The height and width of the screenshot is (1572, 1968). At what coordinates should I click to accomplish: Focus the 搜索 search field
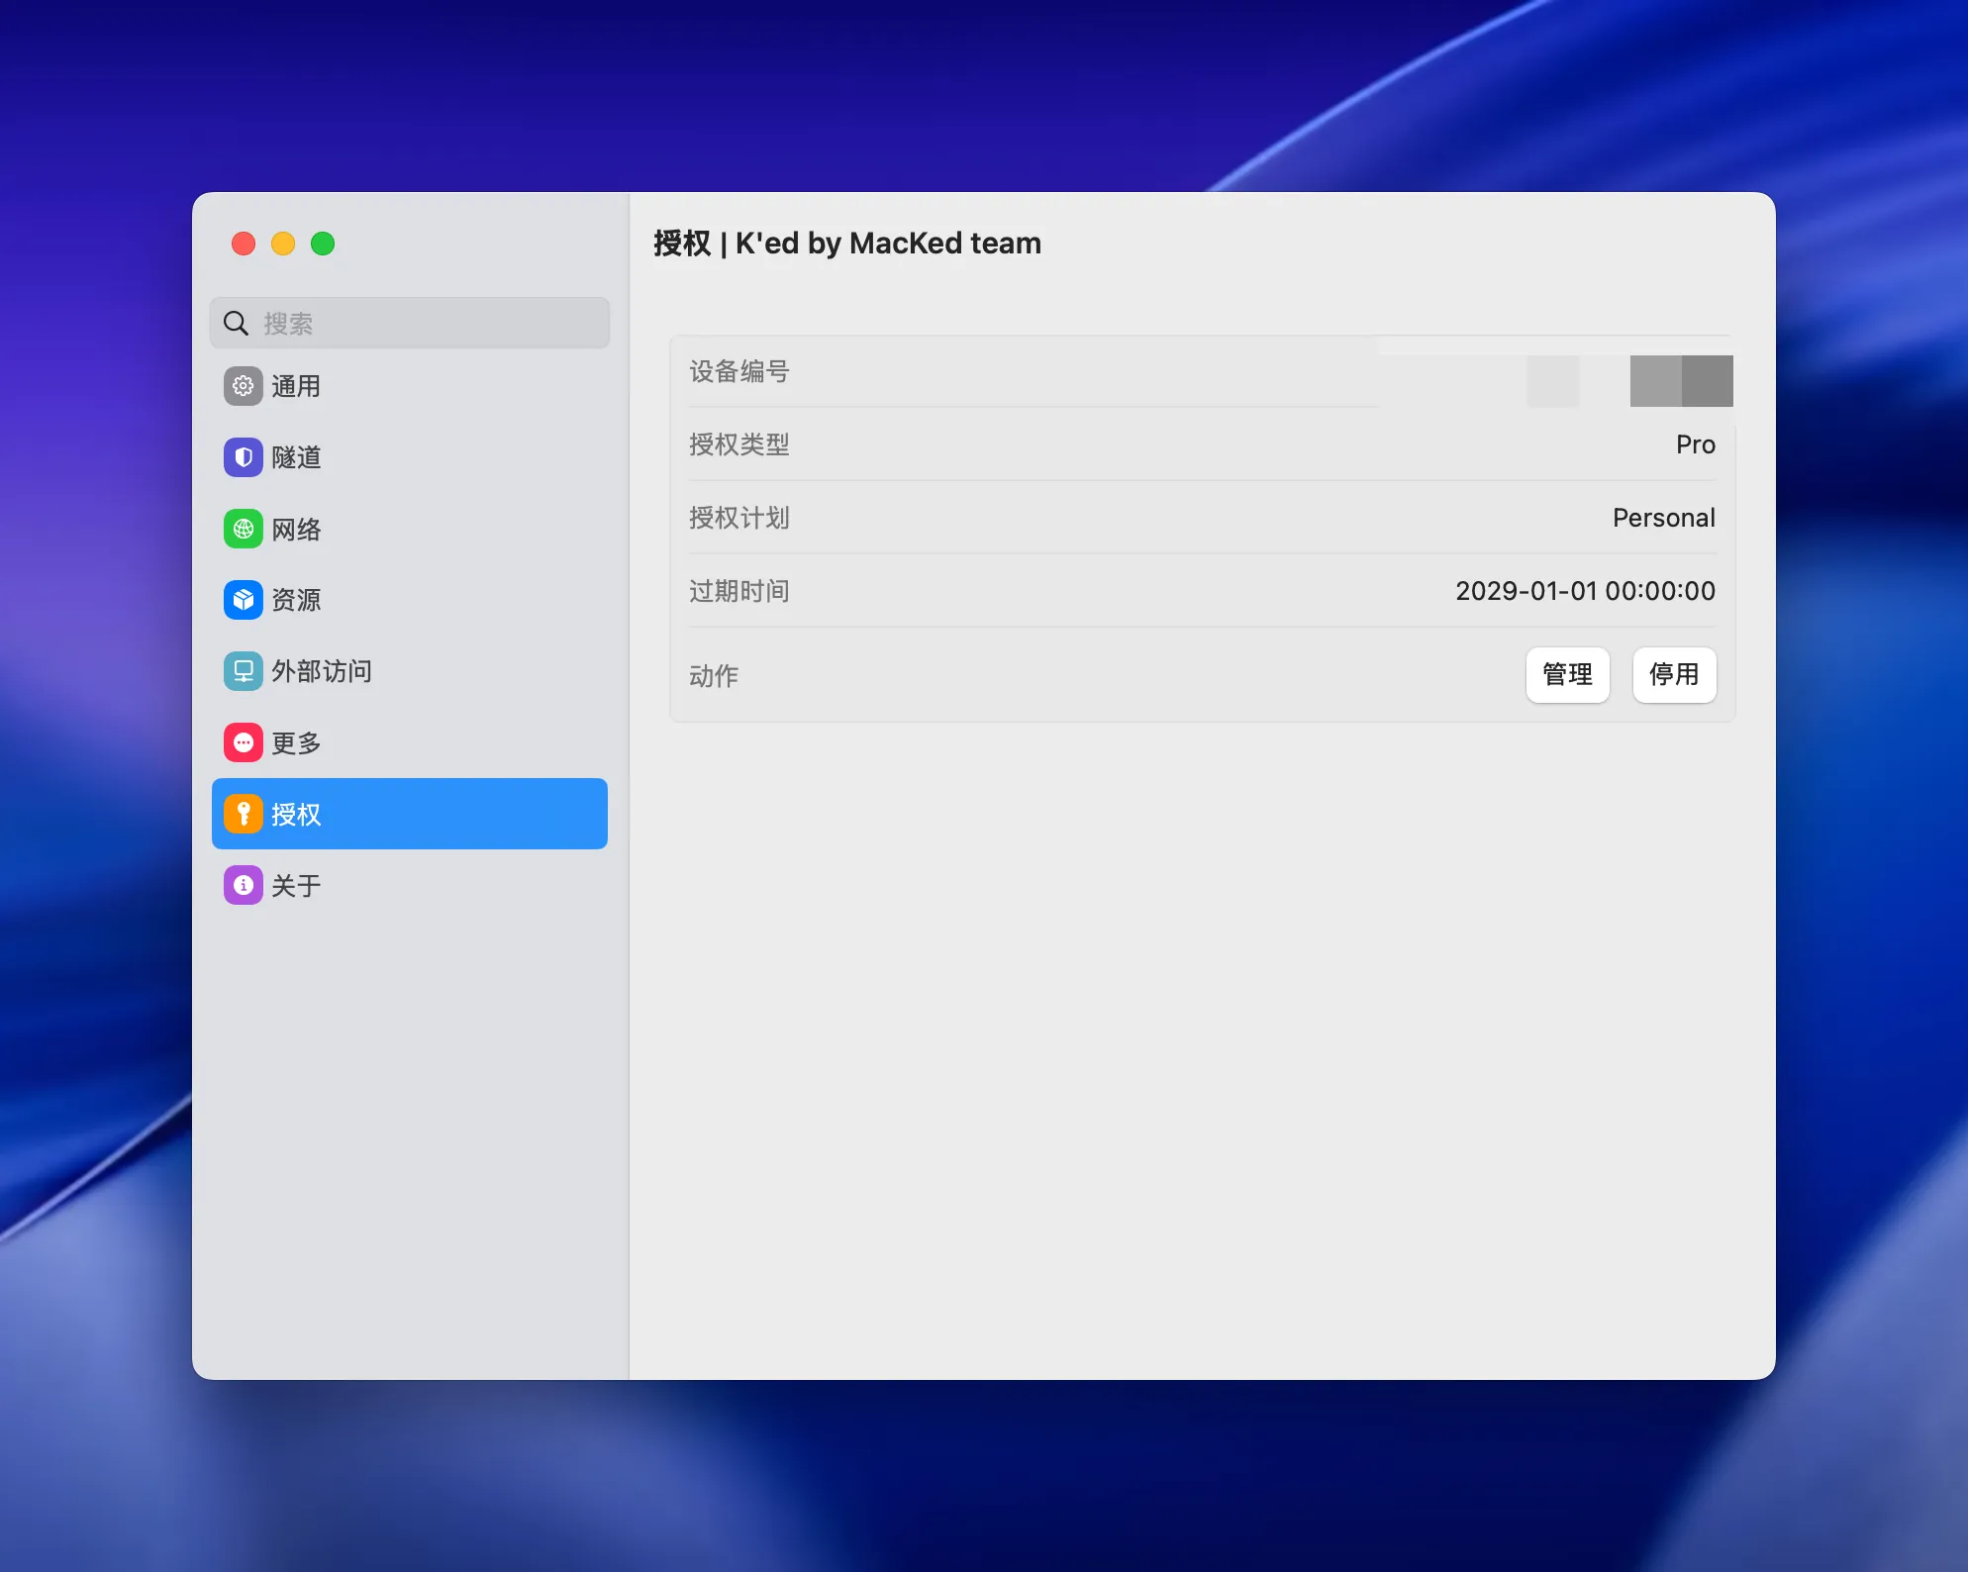(x=410, y=323)
